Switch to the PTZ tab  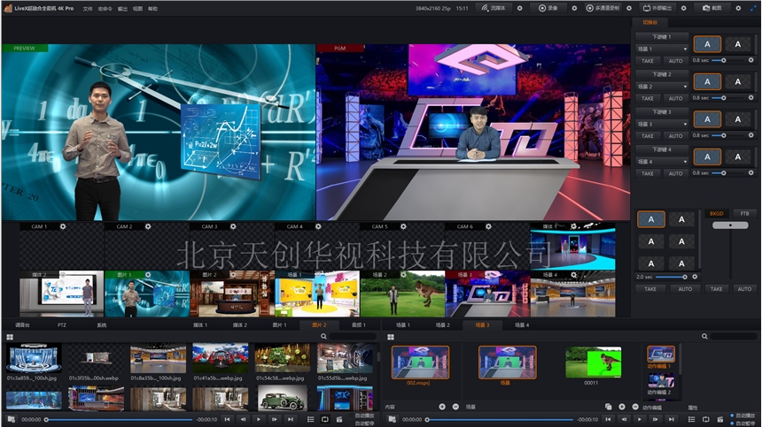coord(62,325)
